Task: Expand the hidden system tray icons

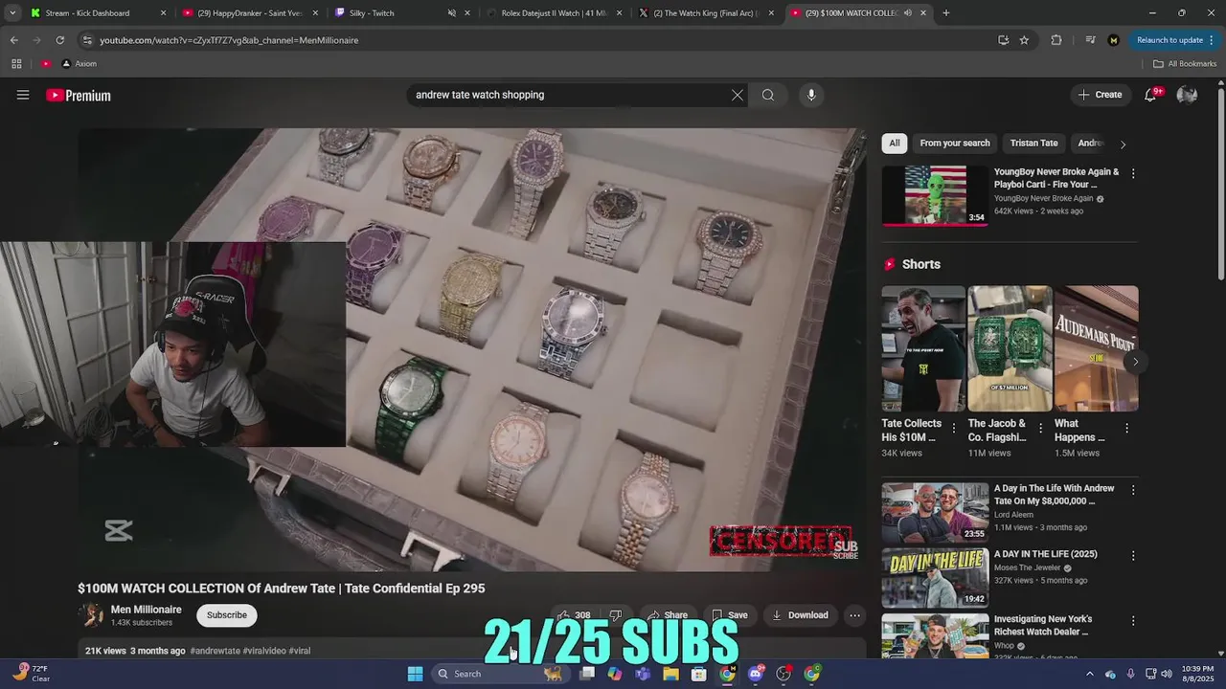Action: point(1089,674)
